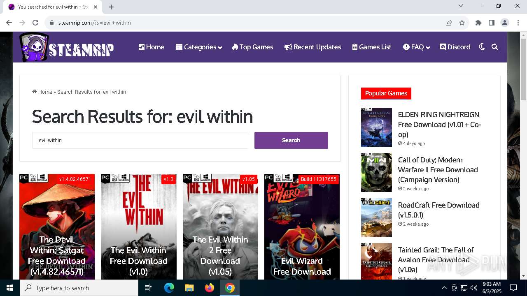The image size is (527, 296).
Task: Click the taskbar search box
Action: pyautogui.click(x=79, y=288)
